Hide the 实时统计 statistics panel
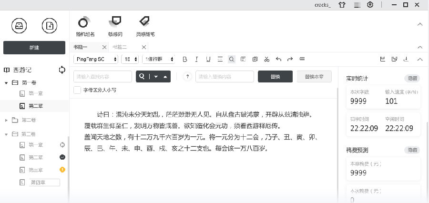Viewport: 429px width, 203px height. (x=412, y=78)
